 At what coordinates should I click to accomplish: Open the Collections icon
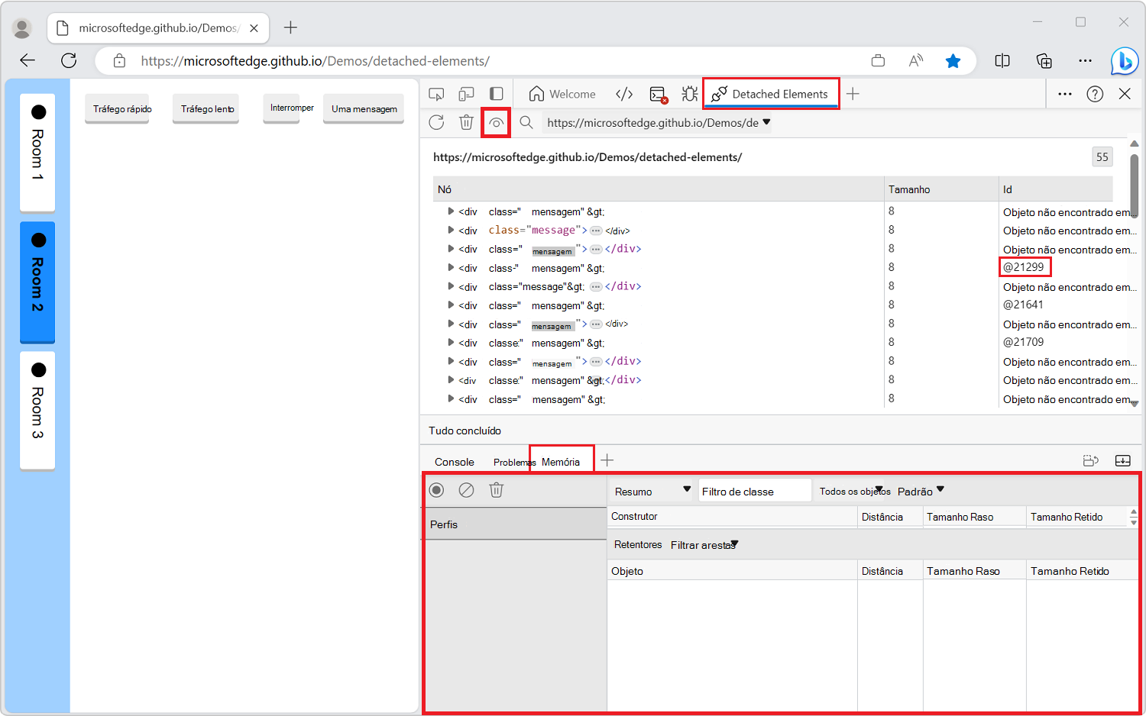pos(1044,61)
